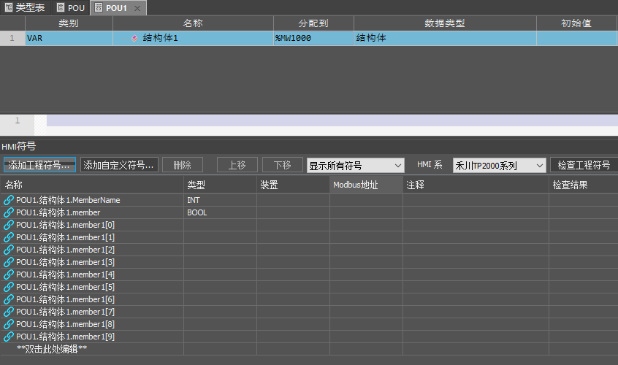
Task: Click the 检查工程符号 button
Action: point(583,166)
